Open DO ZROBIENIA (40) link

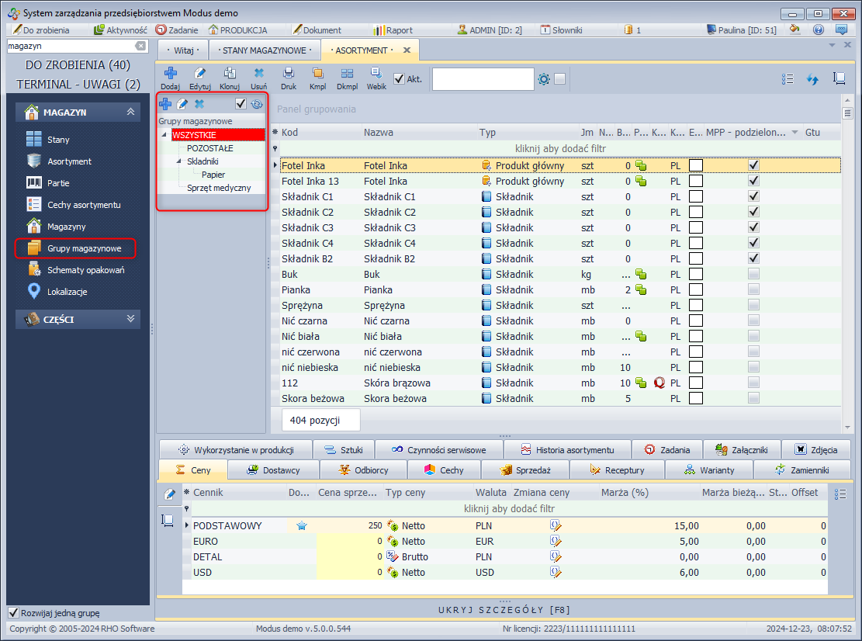click(78, 64)
